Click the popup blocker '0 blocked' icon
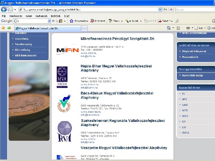This screenshot has height=161, width=215. click(x=98, y=21)
